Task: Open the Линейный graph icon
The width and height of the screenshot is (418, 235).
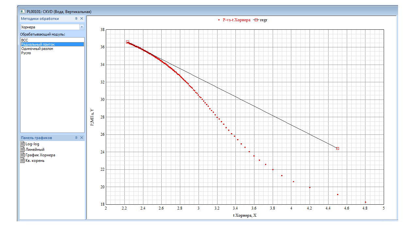Action: 22,149
